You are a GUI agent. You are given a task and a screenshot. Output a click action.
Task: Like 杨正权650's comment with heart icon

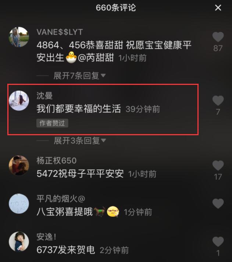(x=218, y=165)
